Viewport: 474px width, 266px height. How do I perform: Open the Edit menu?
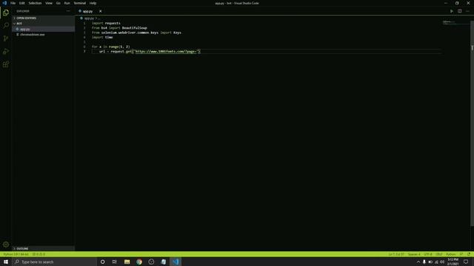point(22,3)
